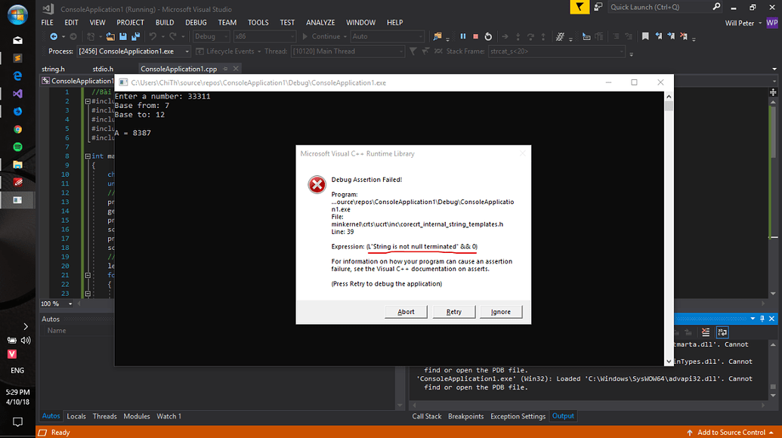
Task: Click the console window vertical scrollbar
Action: 669,229
